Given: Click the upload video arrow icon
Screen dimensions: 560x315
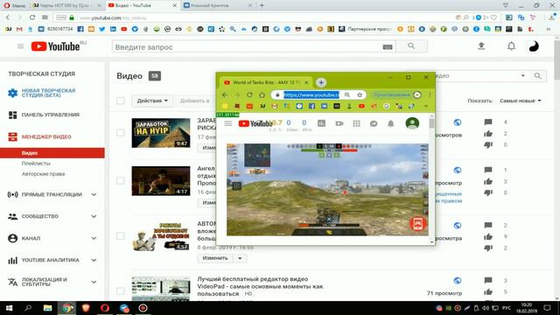Looking at the screenshot, I should (481, 45).
